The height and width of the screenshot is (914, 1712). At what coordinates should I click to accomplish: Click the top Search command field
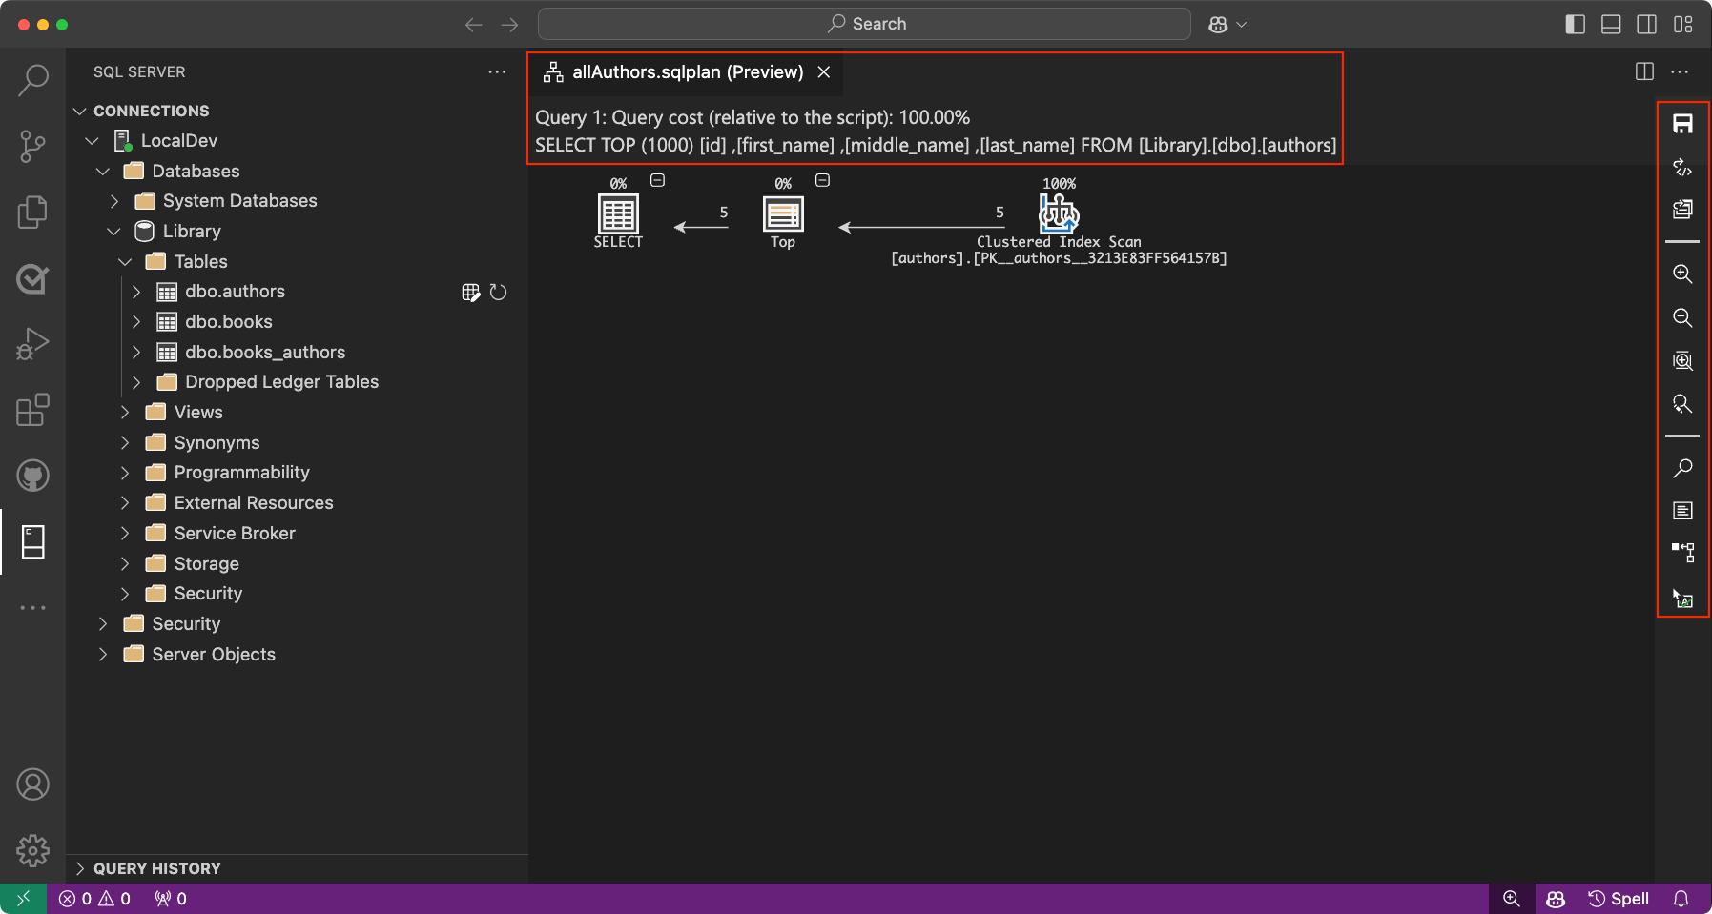coord(864,24)
